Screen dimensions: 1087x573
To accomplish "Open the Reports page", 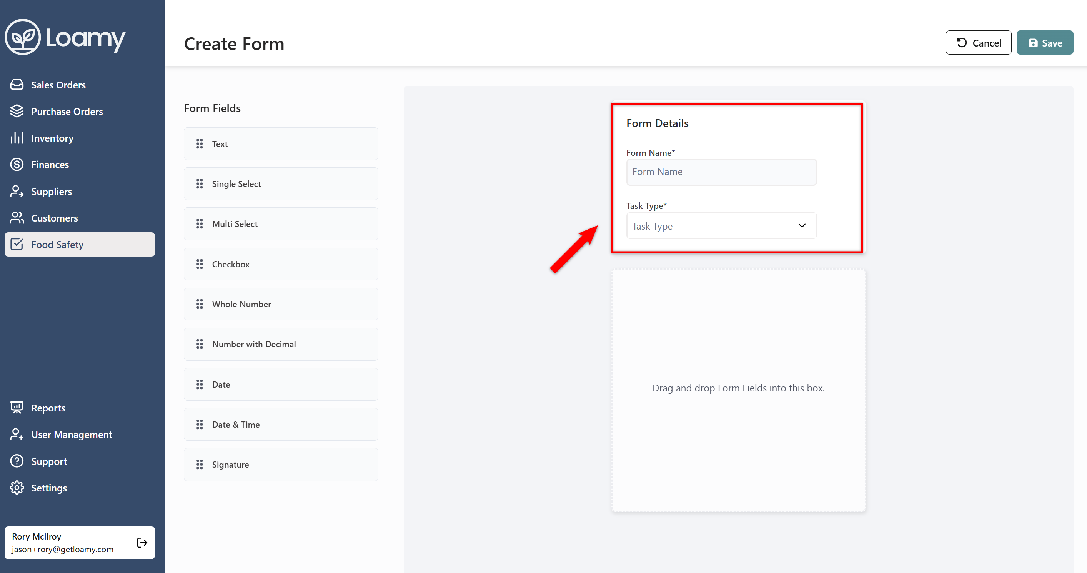I will pyautogui.click(x=80, y=408).
